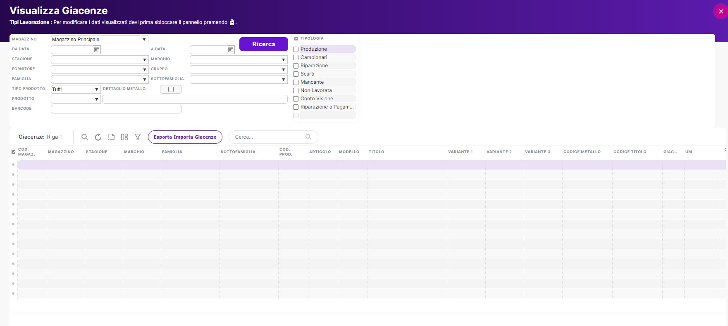Viewport: 728px width, 326px height.
Task: Check the Produzione tipologia checkbox
Action: coord(296,49)
